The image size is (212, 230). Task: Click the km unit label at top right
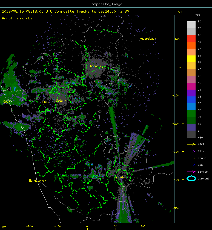point(180,11)
